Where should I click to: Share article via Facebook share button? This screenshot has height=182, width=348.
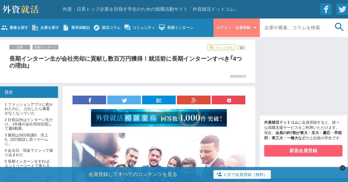point(89,100)
